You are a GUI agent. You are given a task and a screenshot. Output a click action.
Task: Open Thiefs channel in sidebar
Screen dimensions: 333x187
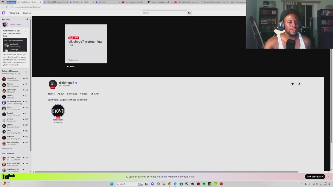coord(15,97)
